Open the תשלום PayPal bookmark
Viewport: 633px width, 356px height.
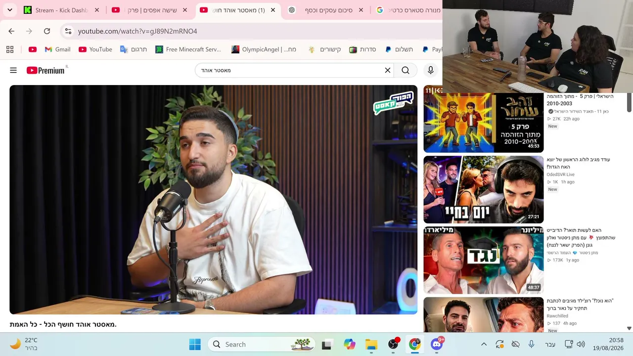click(x=399, y=49)
